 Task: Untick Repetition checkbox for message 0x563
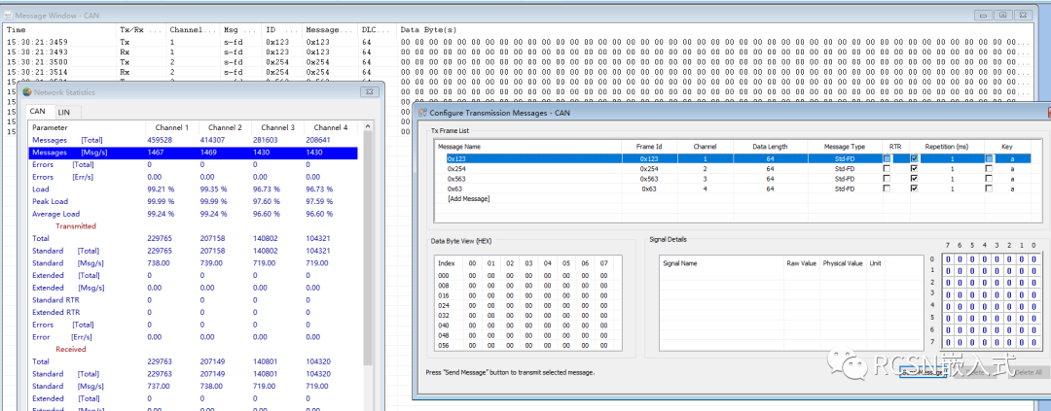click(x=913, y=178)
